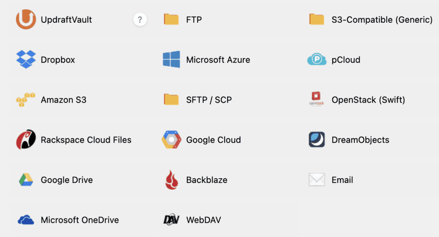Select the Backblaze flame icon
Image resolution: width=439 pixels, height=237 pixels.
coord(171,180)
